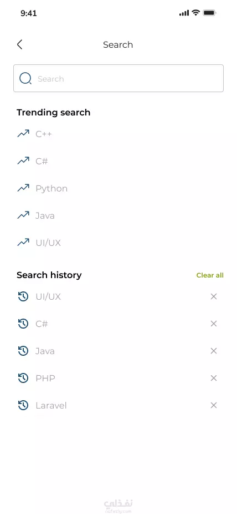237x514 pixels.
Task: Tap inside the Search input field
Action: coord(118,78)
